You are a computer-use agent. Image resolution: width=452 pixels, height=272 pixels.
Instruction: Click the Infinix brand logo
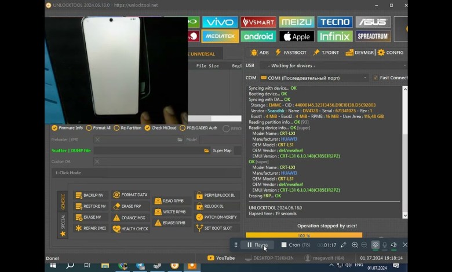334,36
